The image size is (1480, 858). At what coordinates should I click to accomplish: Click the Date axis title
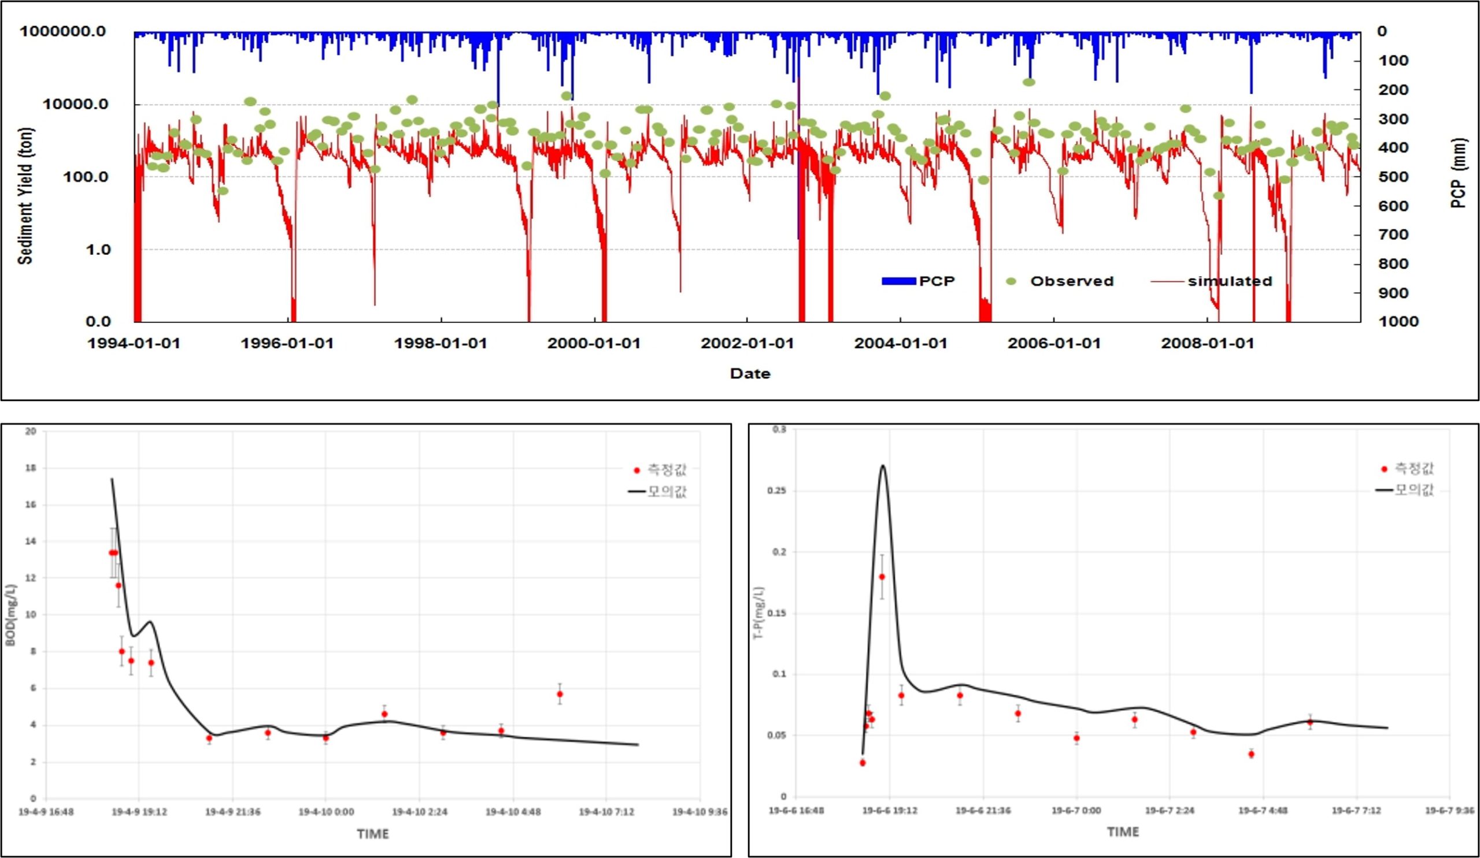[x=750, y=373]
